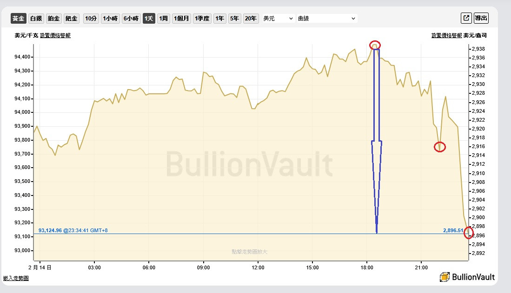Click left 設置價格警報 link near 美元/千克
Viewport: 511px width, 293px height.
point(55,35)
